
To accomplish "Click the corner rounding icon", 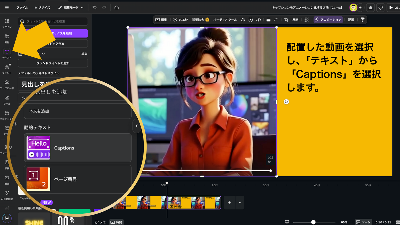I will point(276,20).
